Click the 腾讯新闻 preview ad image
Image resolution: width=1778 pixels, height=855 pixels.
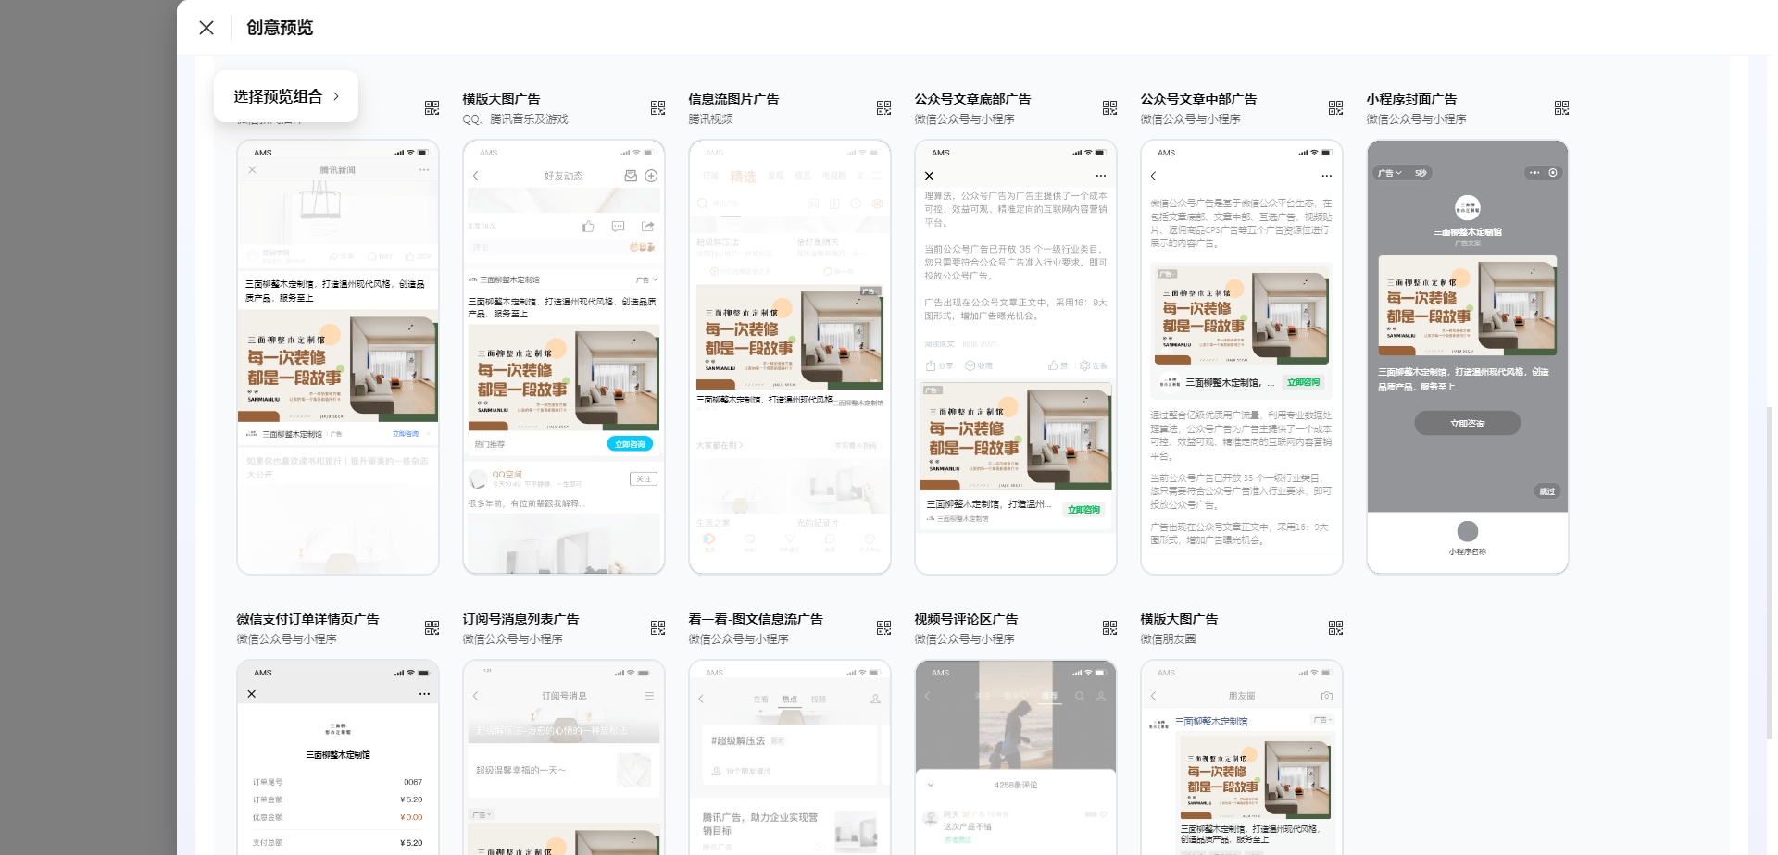coord(338,366)
